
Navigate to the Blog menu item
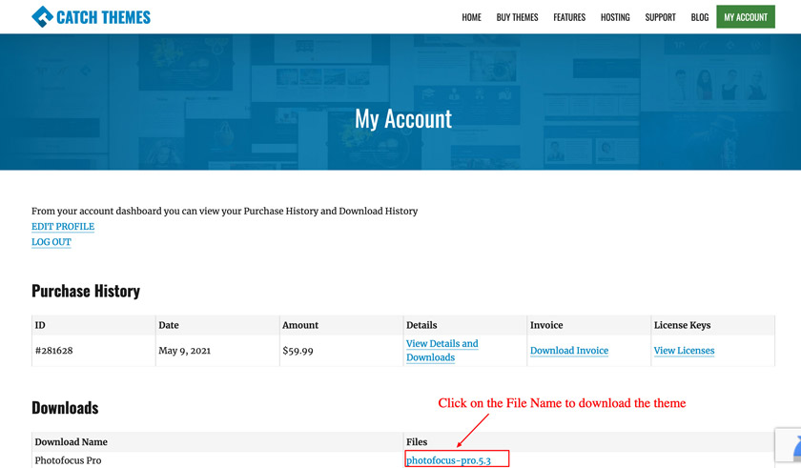click(x=700, y=17)
